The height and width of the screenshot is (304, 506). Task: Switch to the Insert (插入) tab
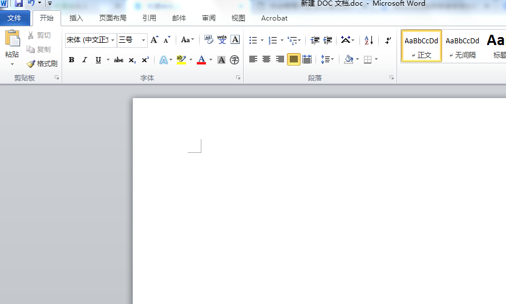tap(76, 18)
